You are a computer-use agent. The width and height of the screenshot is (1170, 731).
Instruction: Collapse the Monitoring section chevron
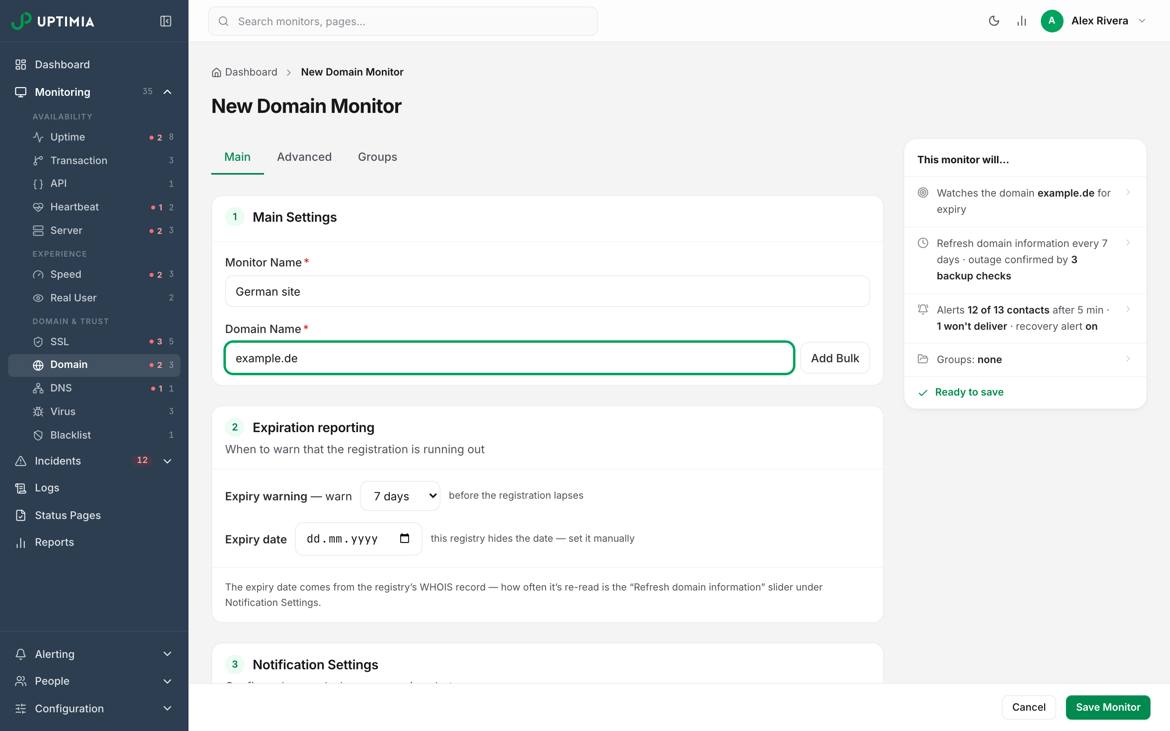coord(167,92)
